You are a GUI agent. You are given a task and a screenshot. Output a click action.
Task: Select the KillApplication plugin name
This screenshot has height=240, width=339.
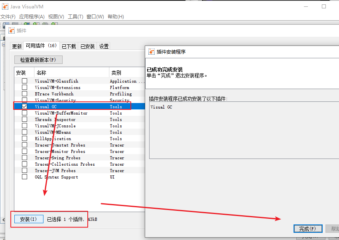53,139
